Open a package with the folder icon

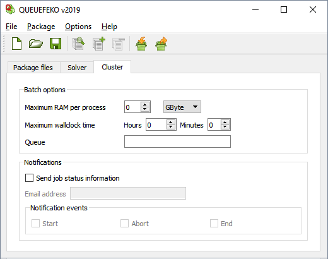point(36,44)
